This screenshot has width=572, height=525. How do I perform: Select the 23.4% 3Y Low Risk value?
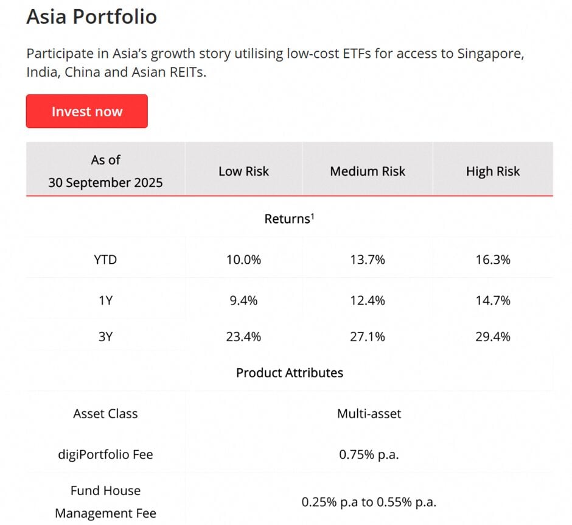click(243, 336)
